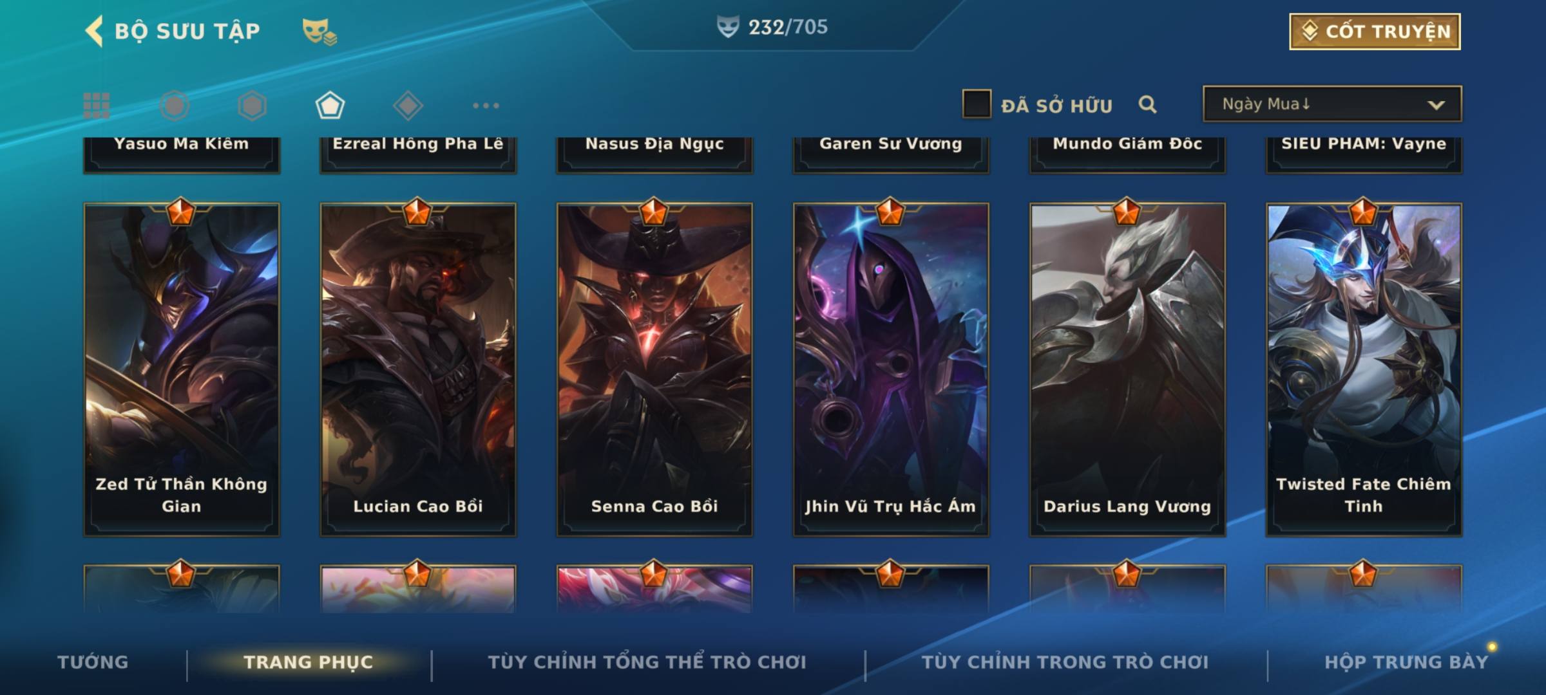This screenshot has height=695, width=1546.
Task: Open the Hộp Trưng Bày tab
Action: click(x=1406, y=662)
